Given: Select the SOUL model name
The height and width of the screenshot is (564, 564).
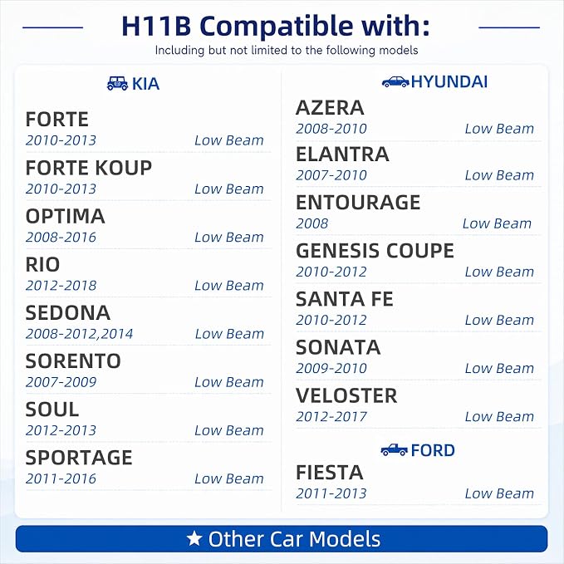Looking at the screenshot, I should 52,410.
